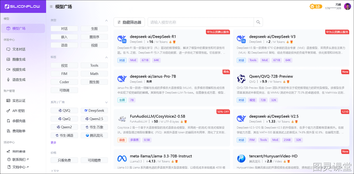Click the 隐藏筛选器 button

point(129,22)
